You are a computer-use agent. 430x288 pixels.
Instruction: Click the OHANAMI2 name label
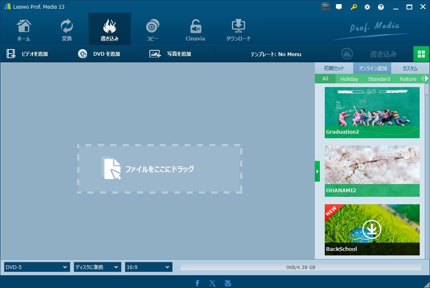[341, 190]
